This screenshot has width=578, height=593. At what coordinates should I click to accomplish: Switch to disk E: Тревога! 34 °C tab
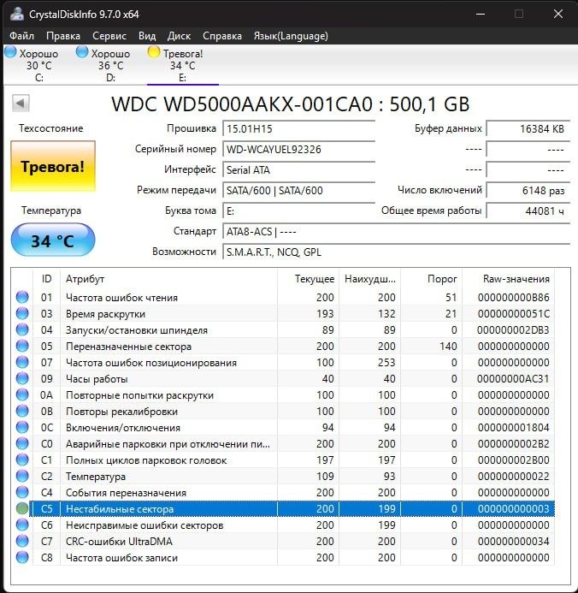click(x=183, y=65)
